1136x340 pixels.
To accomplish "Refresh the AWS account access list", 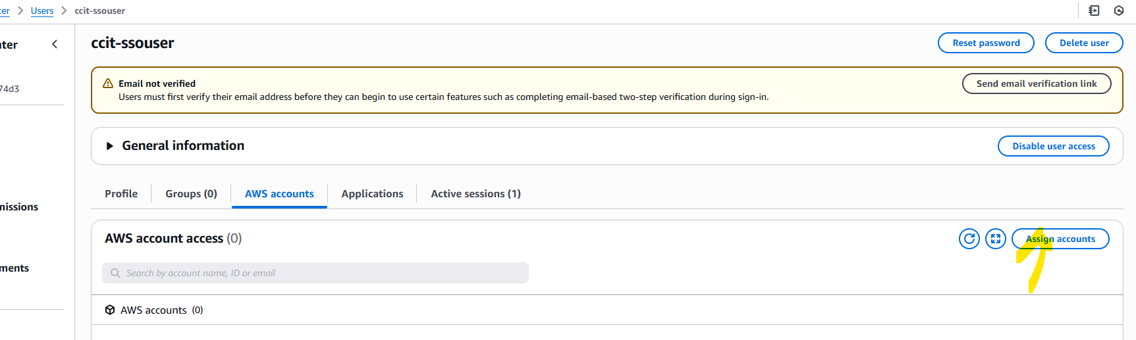I will click(x=969, y=239).
